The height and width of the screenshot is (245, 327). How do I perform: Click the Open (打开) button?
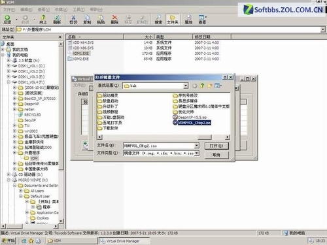pyautogui.click(x=216, y=146)
